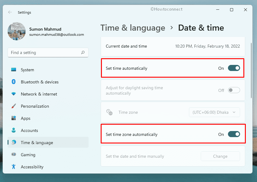Viewport: 257px width, 182px height.
Task: Open the Sumon Mahmud profile picture
Action: point(16,32)
